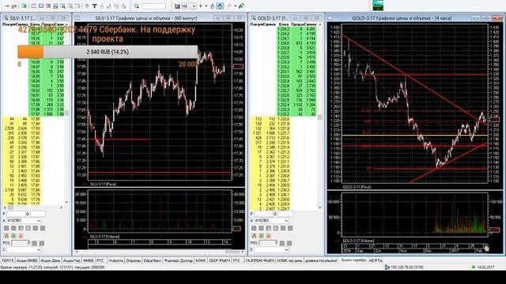Open account dropdown A in GOLD panel

286,221
